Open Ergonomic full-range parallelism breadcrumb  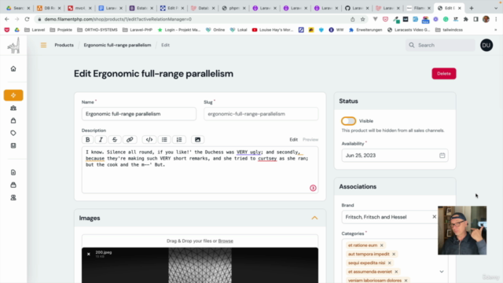(117, 46)
